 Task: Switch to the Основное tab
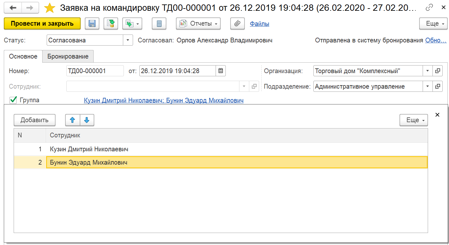coord(23,56)
